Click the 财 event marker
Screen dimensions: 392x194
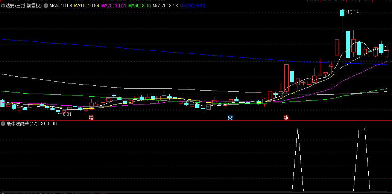[230, 118]
